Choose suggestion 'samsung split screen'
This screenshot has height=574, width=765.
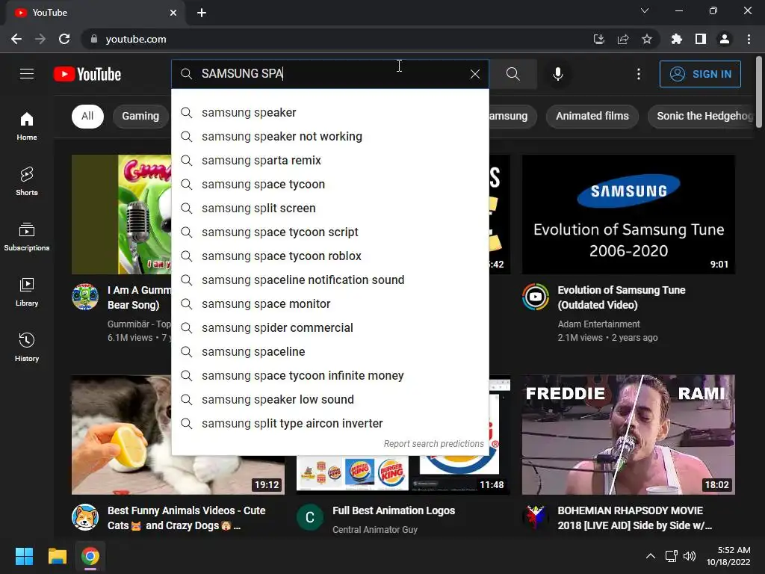click(330, 208)
